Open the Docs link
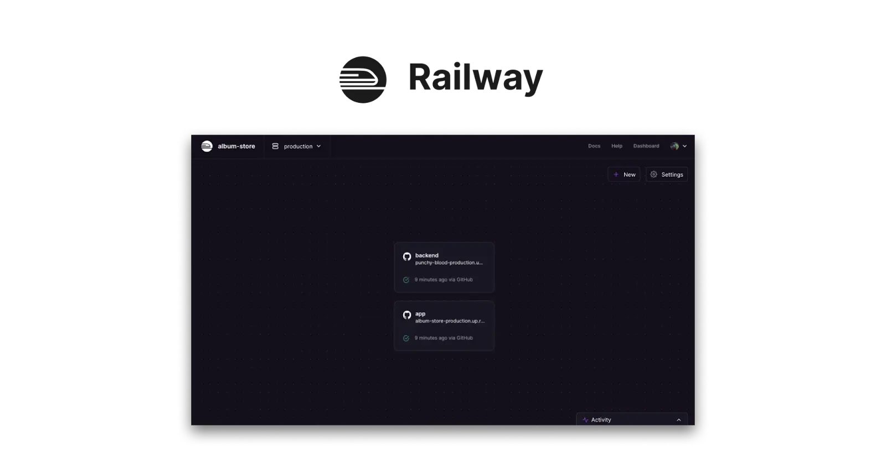The height and width of the screenshot is (462, 886). (594, 146)
